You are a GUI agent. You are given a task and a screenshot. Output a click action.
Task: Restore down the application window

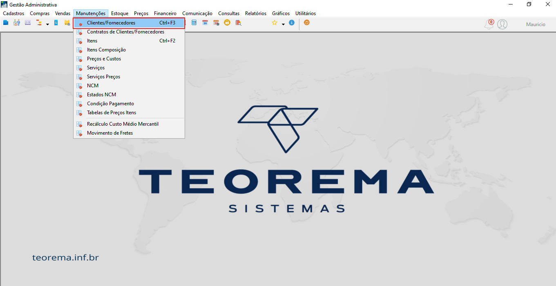[x=529, y=4]
